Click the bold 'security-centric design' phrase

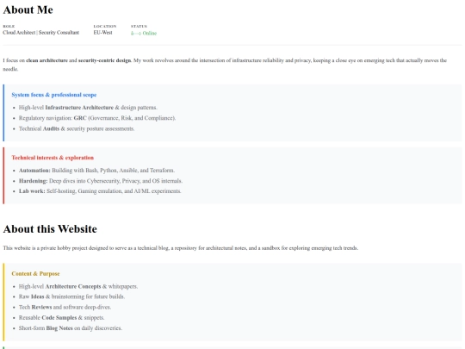click(x=104, y=60)
